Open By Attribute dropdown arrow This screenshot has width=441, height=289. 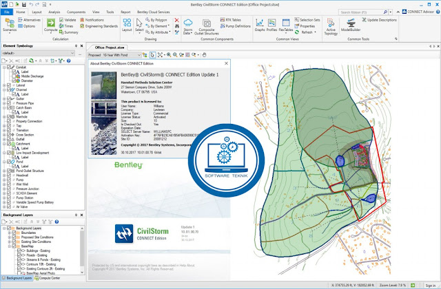pos(170,32)
